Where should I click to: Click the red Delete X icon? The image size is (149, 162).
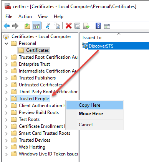coord(69,26)
